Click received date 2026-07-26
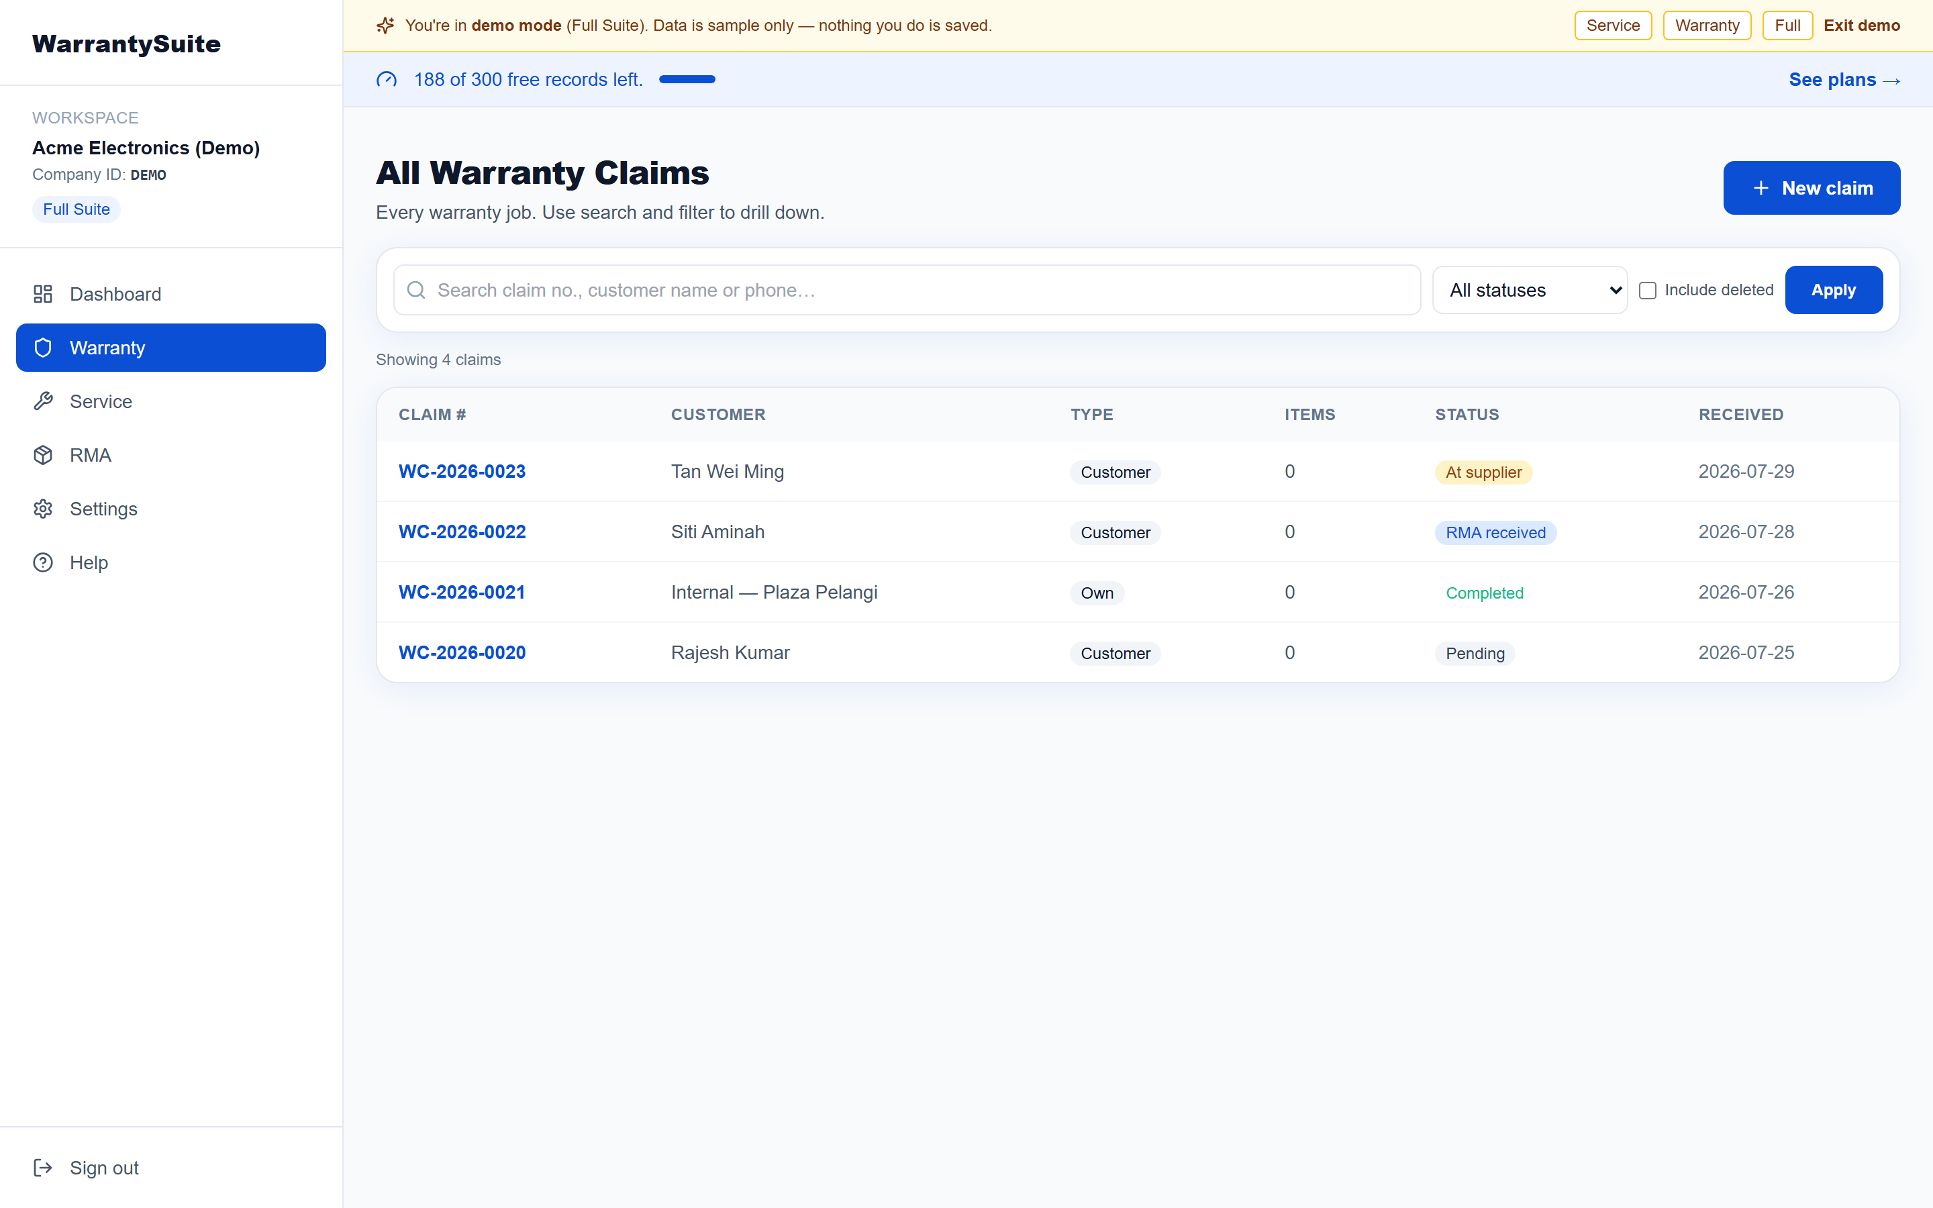The height and width of the screenshot is (1208, 1933). [1746, 592]
